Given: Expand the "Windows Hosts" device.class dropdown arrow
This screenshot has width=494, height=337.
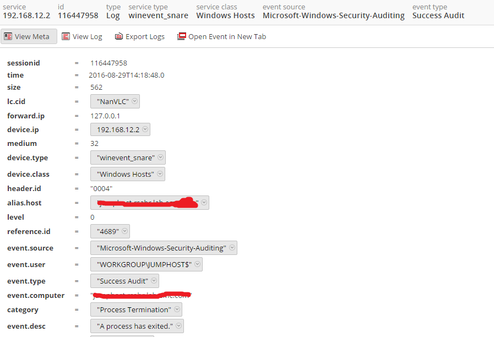Looking at the screenshot, I should tap(160, 173).
